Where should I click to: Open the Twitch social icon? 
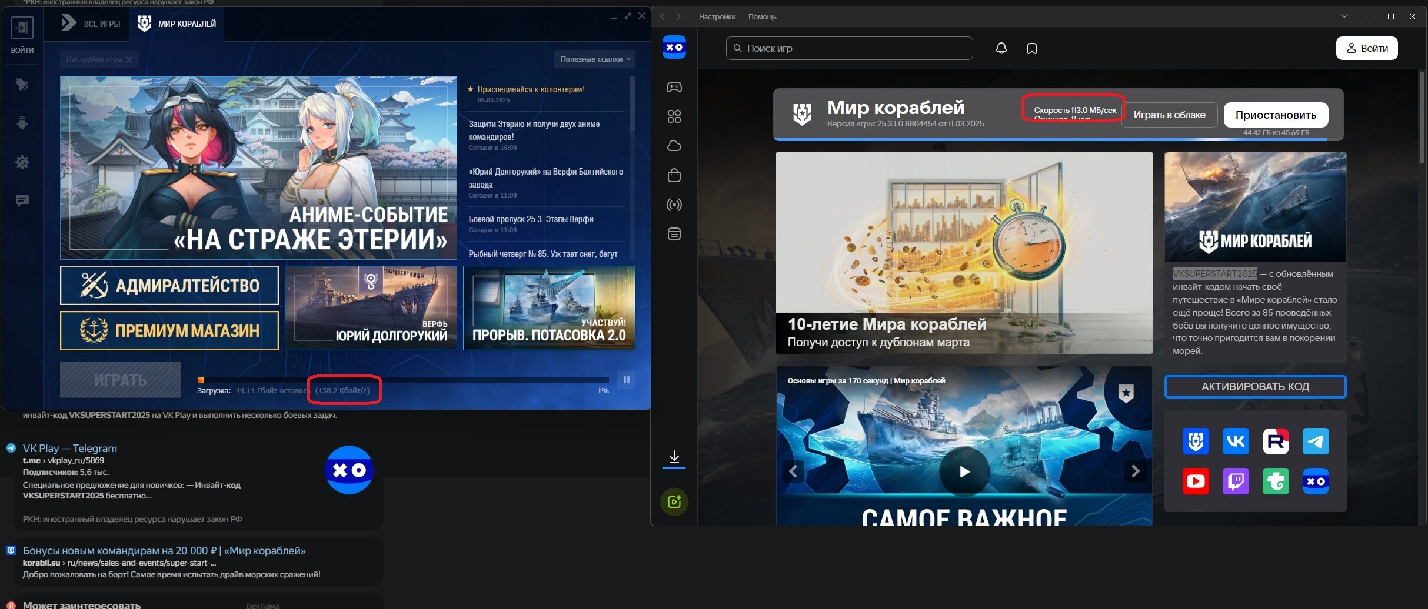pos(1236,481)
